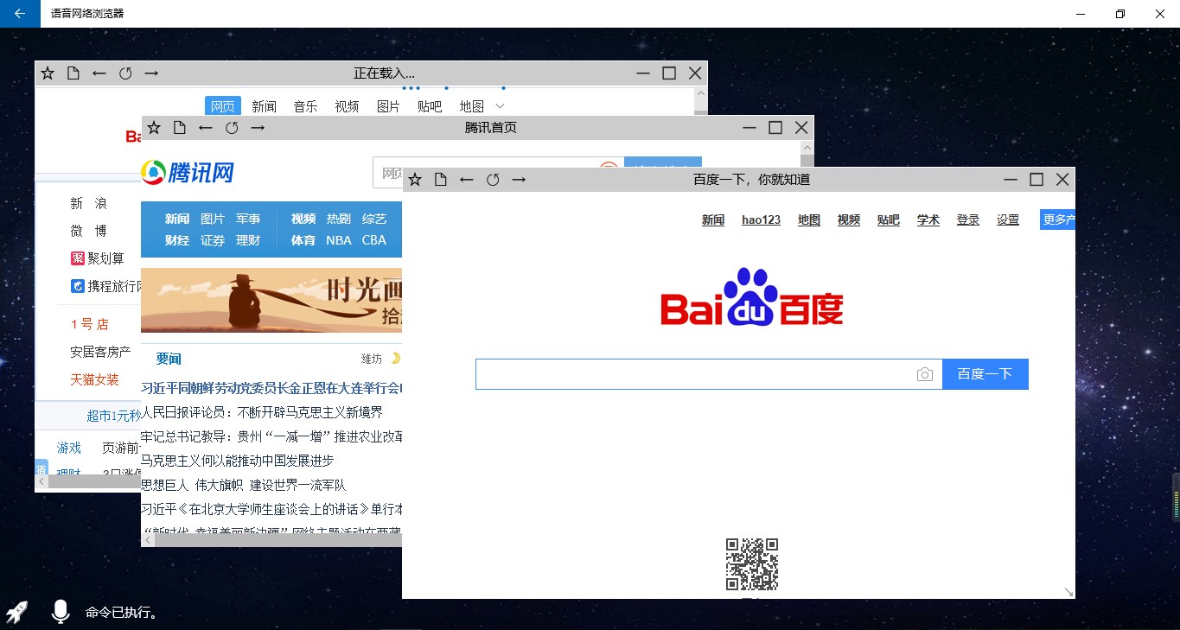Click 天猫女装 link in loading window
The height and width of the screenshot is (630, 1180).
coord(95,380)
